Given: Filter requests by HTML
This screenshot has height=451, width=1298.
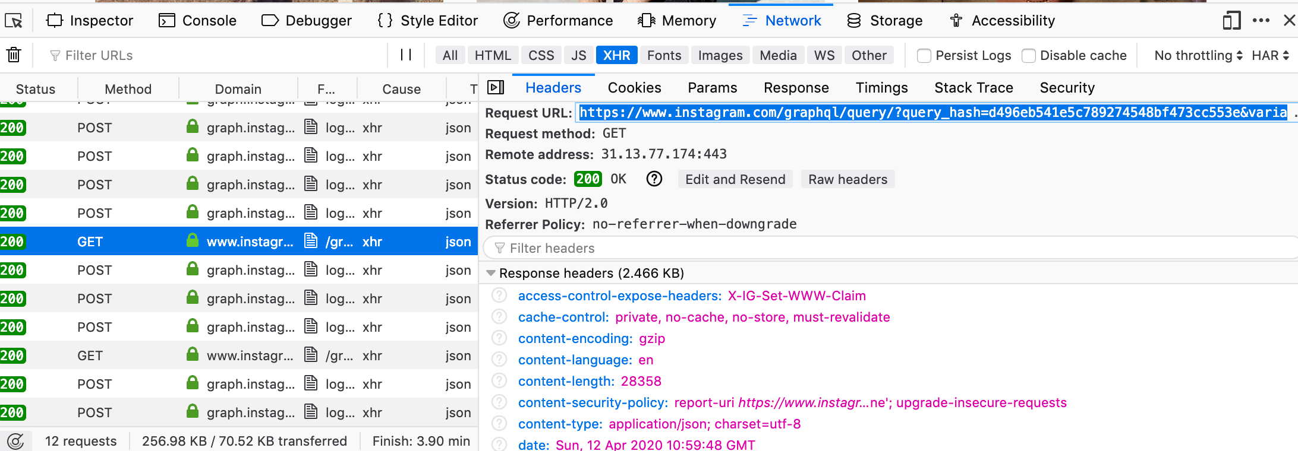Looking at the screenshot, I should pyautogui.click(x=493, y=55).
